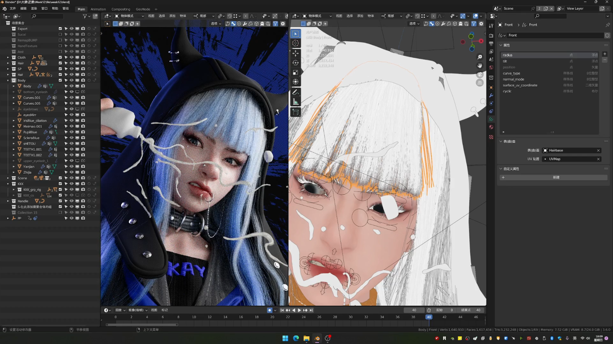Open the Modifier Properties wrench tab
The width and height of the screenshot is (613, 344).
pyautogui.click(x=491, y=96)
